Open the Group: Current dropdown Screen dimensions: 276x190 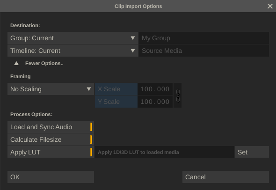pyautogui.click(x=73, y=38)
